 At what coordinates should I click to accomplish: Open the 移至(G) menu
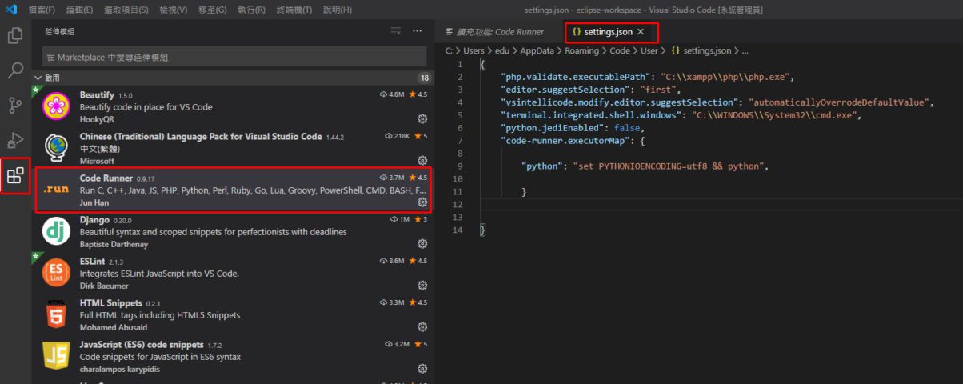pos(212,10)
